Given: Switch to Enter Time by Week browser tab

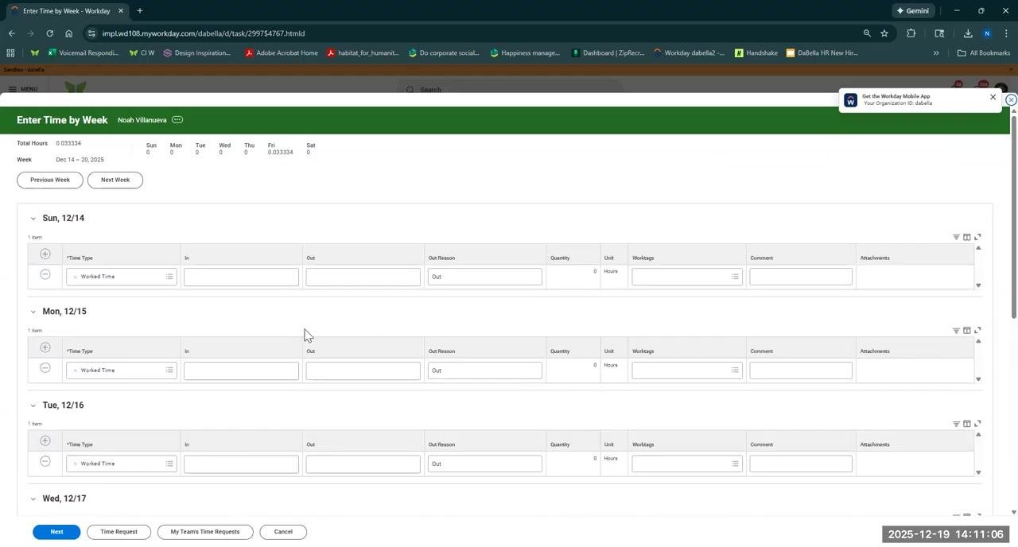Looking at the screenshot, I should [67, 11].
